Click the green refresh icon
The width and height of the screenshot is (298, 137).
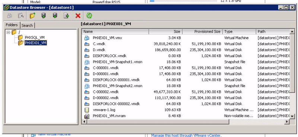[x=89, y=16]
